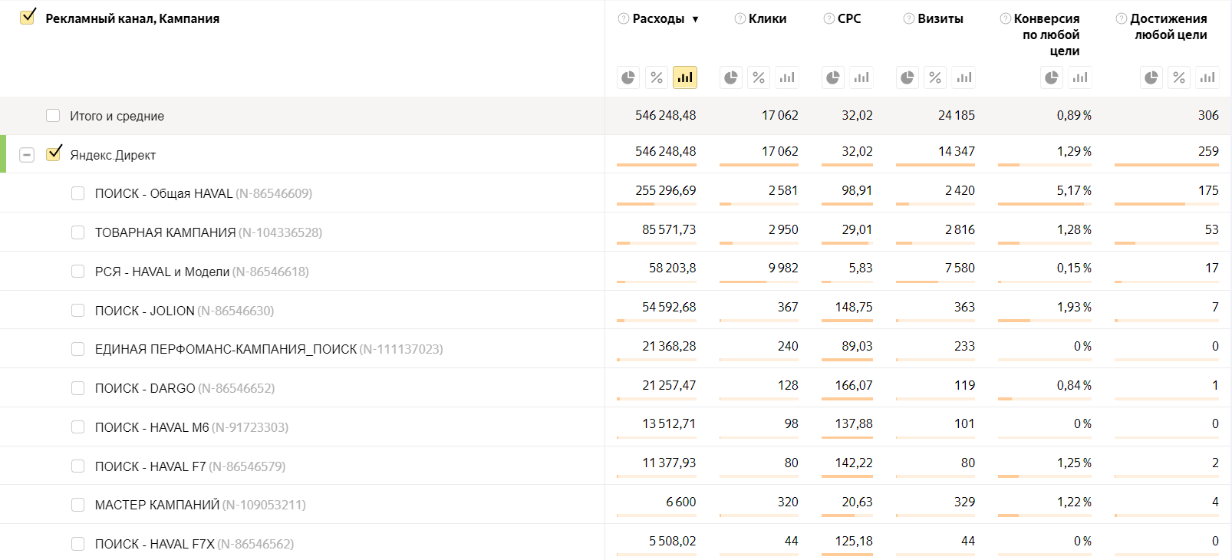
Task: Check the ПОИСК - HAVAL F7X row
Action: 77,544
